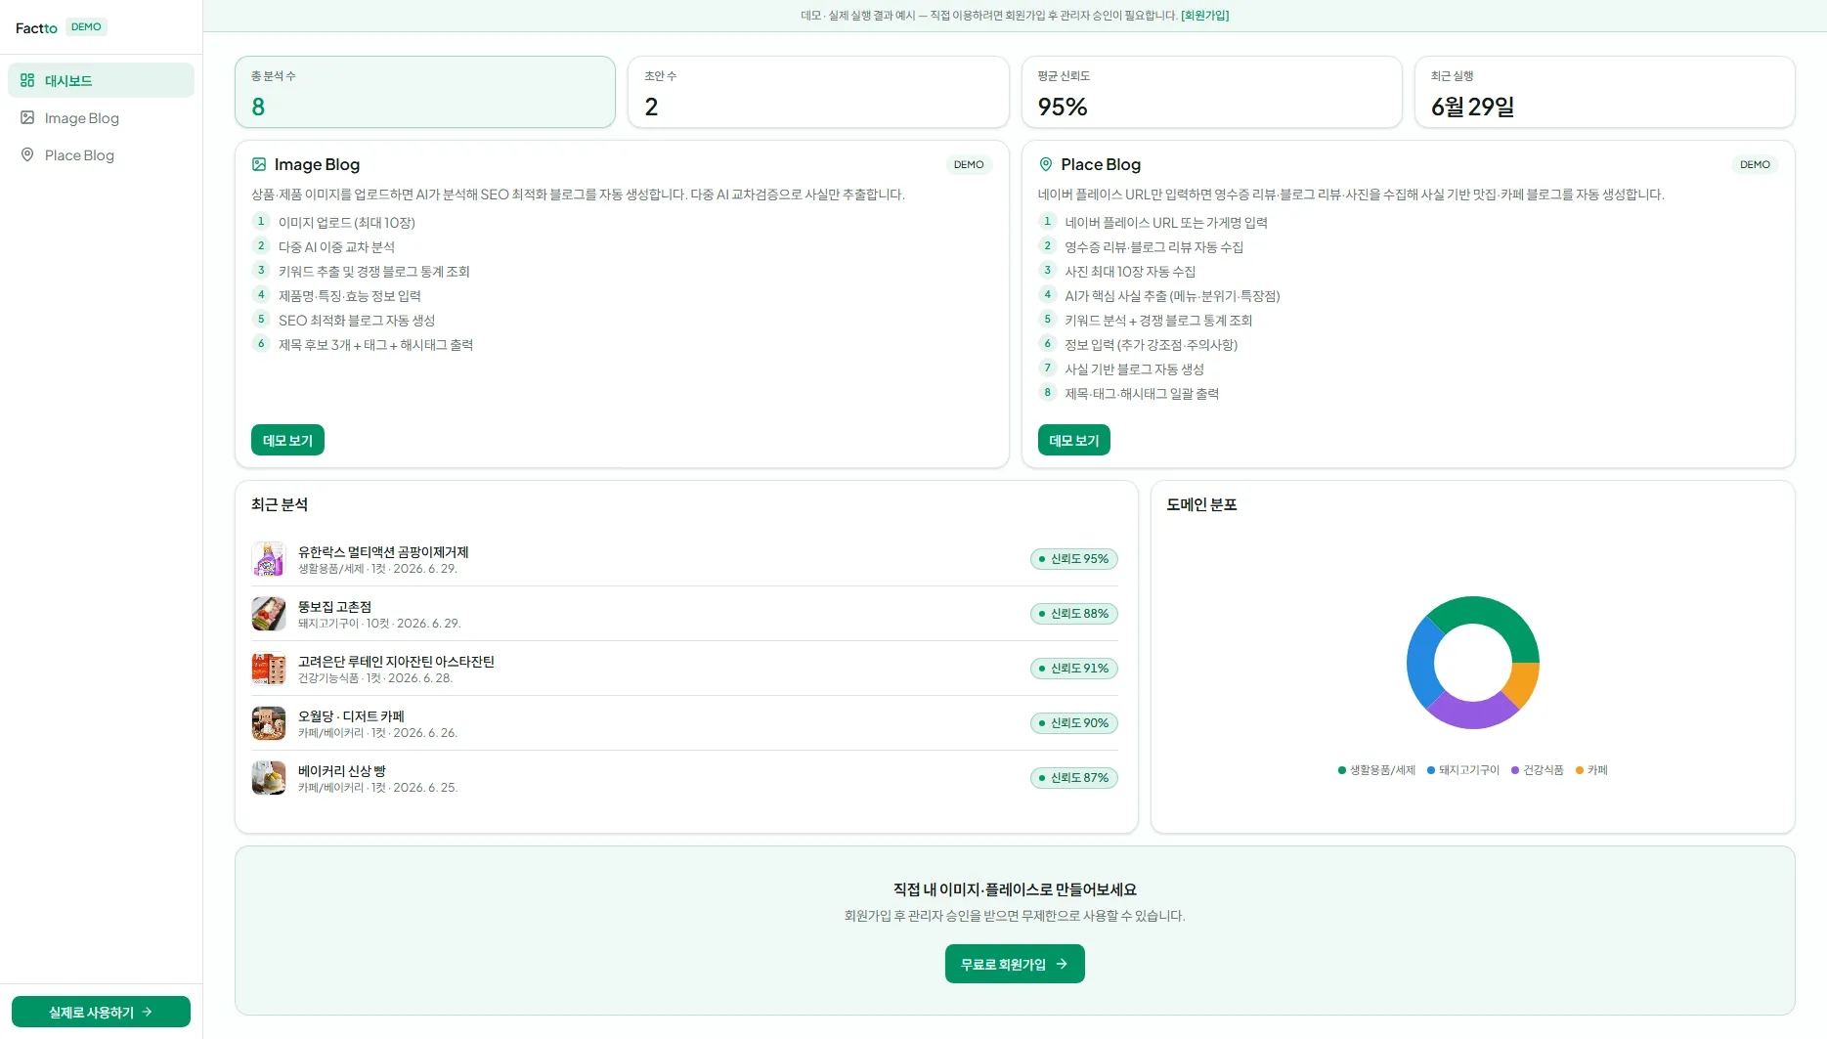Click the arrow icon on 무료로 회원가입 button
The image size is (1827, 1039).
pyautogui.click(x=1062, y=964)
